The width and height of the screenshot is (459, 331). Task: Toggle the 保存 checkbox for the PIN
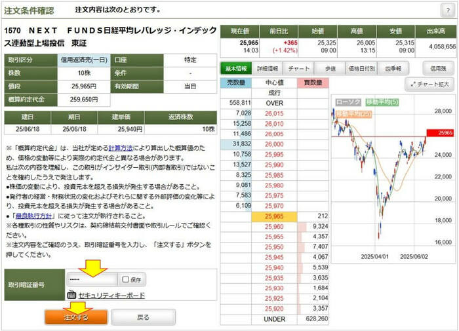point(125,279)
